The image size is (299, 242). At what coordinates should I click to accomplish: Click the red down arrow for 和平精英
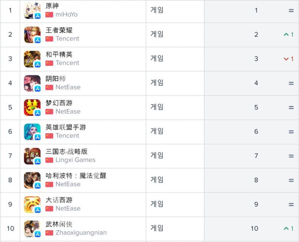coord(286,59)
